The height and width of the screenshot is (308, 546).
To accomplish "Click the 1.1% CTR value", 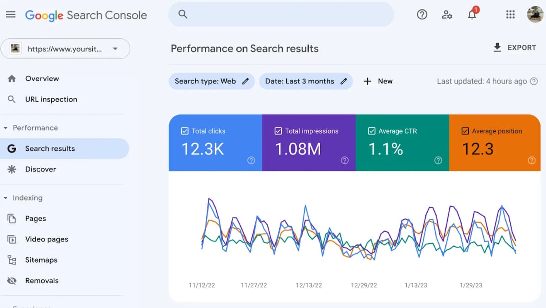I will click(386, 149).
